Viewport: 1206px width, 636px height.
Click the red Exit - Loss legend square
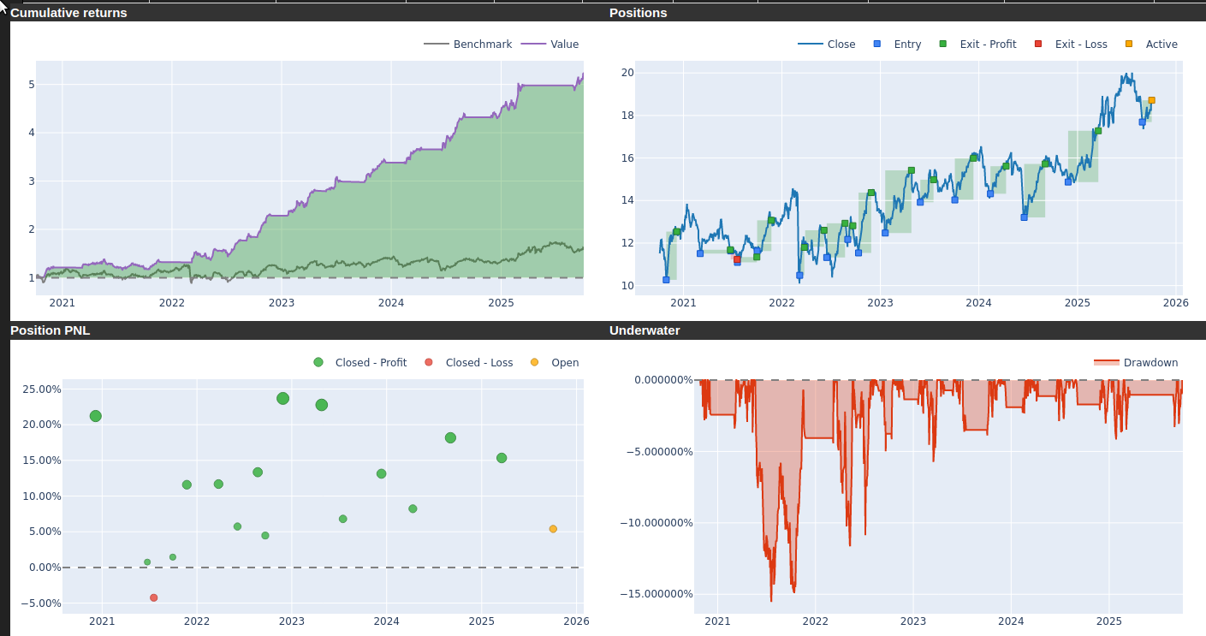1038,45
